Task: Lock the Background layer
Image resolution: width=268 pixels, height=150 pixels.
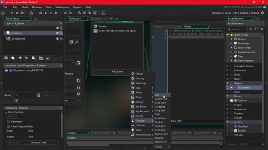Action: click(61, 39)
